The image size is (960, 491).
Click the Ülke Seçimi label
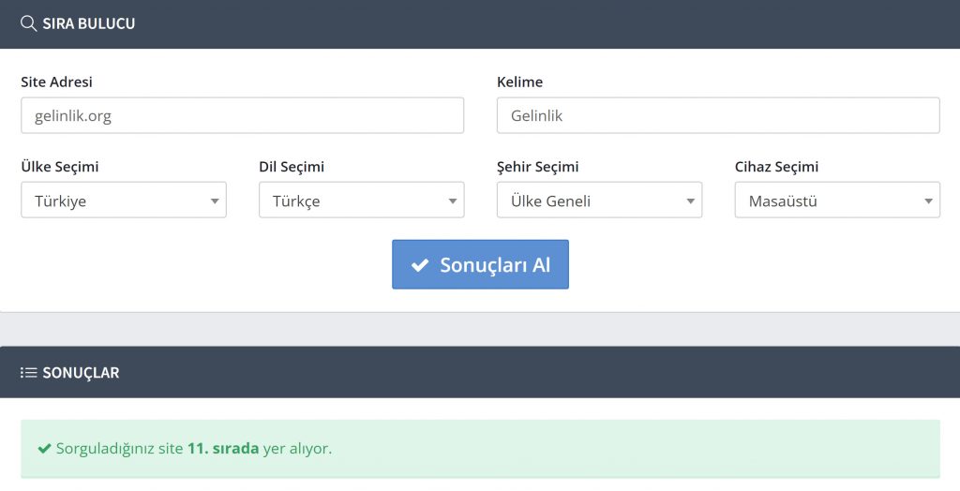60,167
